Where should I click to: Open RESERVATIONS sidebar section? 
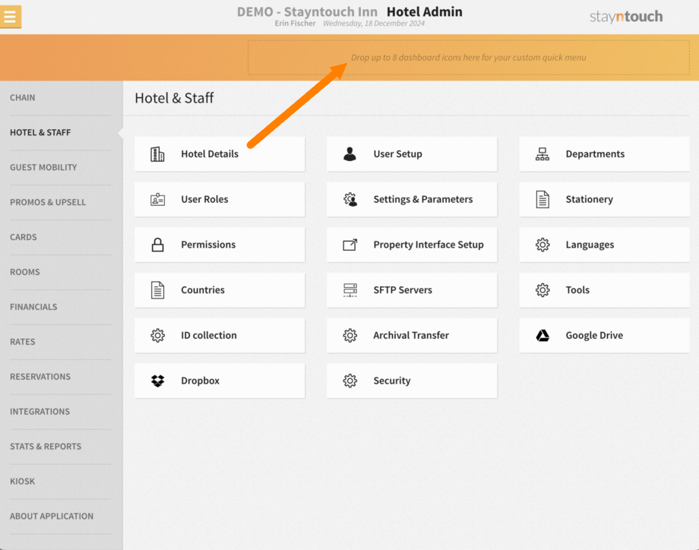[40, 377]
